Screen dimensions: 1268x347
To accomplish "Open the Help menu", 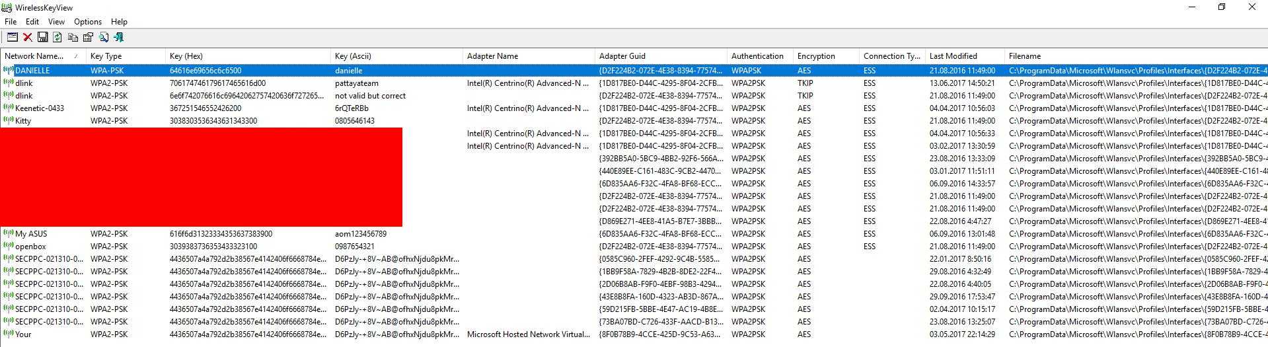I will coord(119,22).
